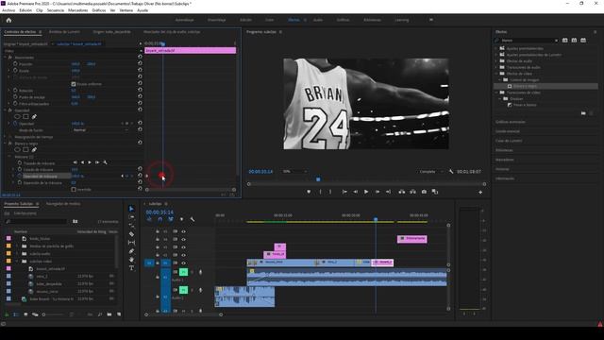Mute audio track A2
The image size is (604, 340).
click(183, 290)
